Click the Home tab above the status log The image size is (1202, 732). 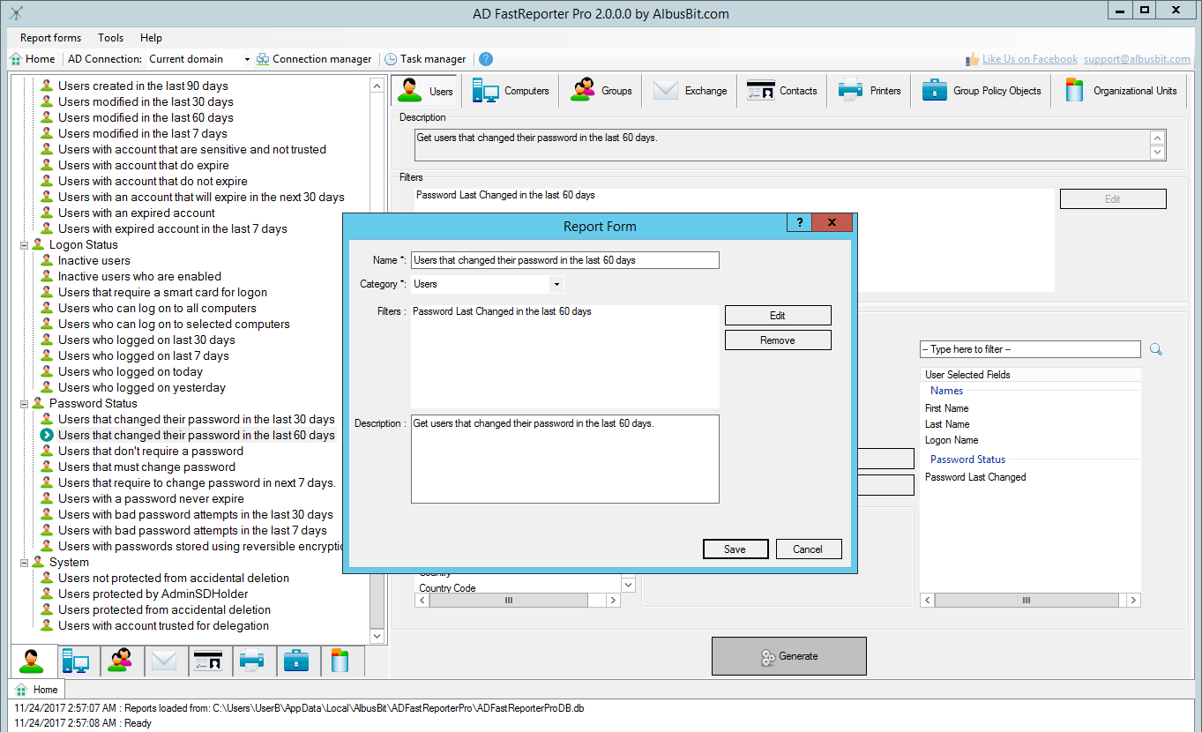(37, 690)
